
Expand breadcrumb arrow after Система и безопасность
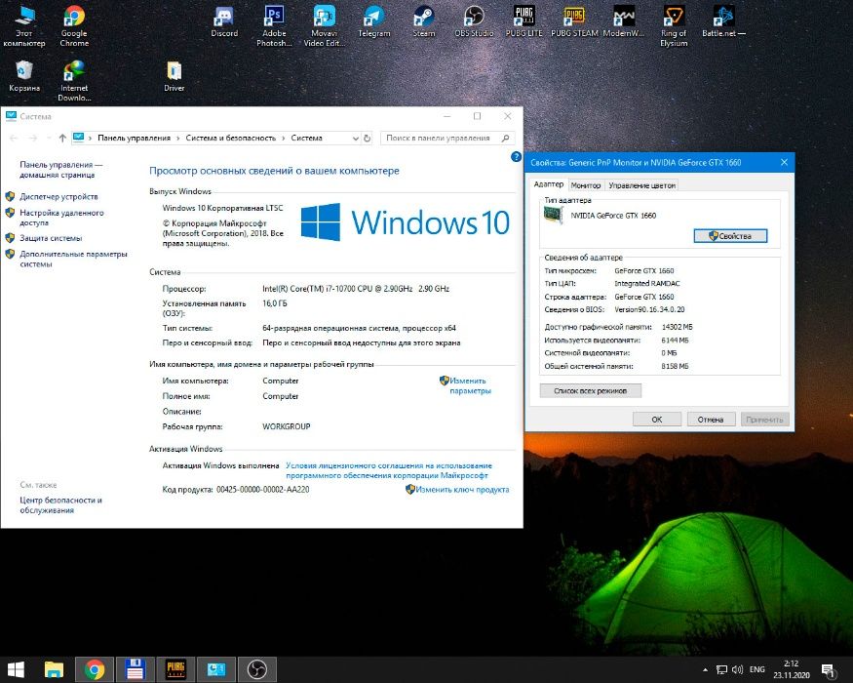click(284, 139)
